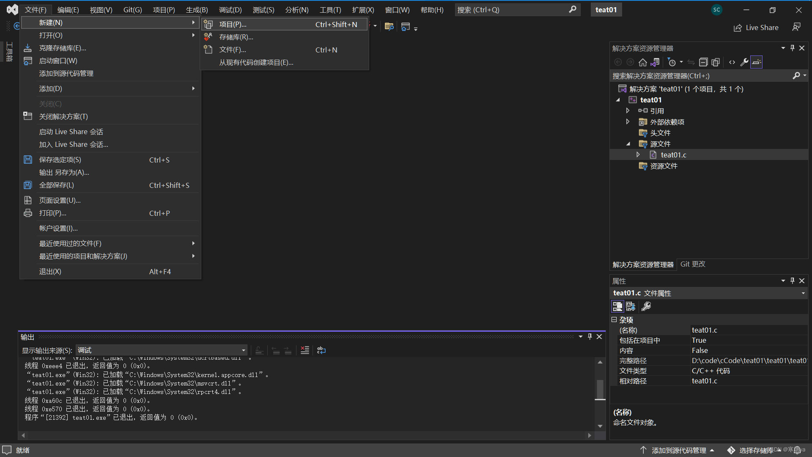Click Show All Files icon in Solution Explorer

tap(716, 62)
